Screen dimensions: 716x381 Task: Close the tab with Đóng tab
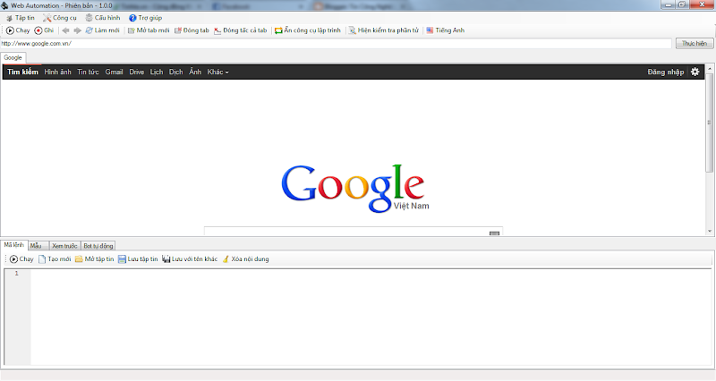tap(192, 30)
